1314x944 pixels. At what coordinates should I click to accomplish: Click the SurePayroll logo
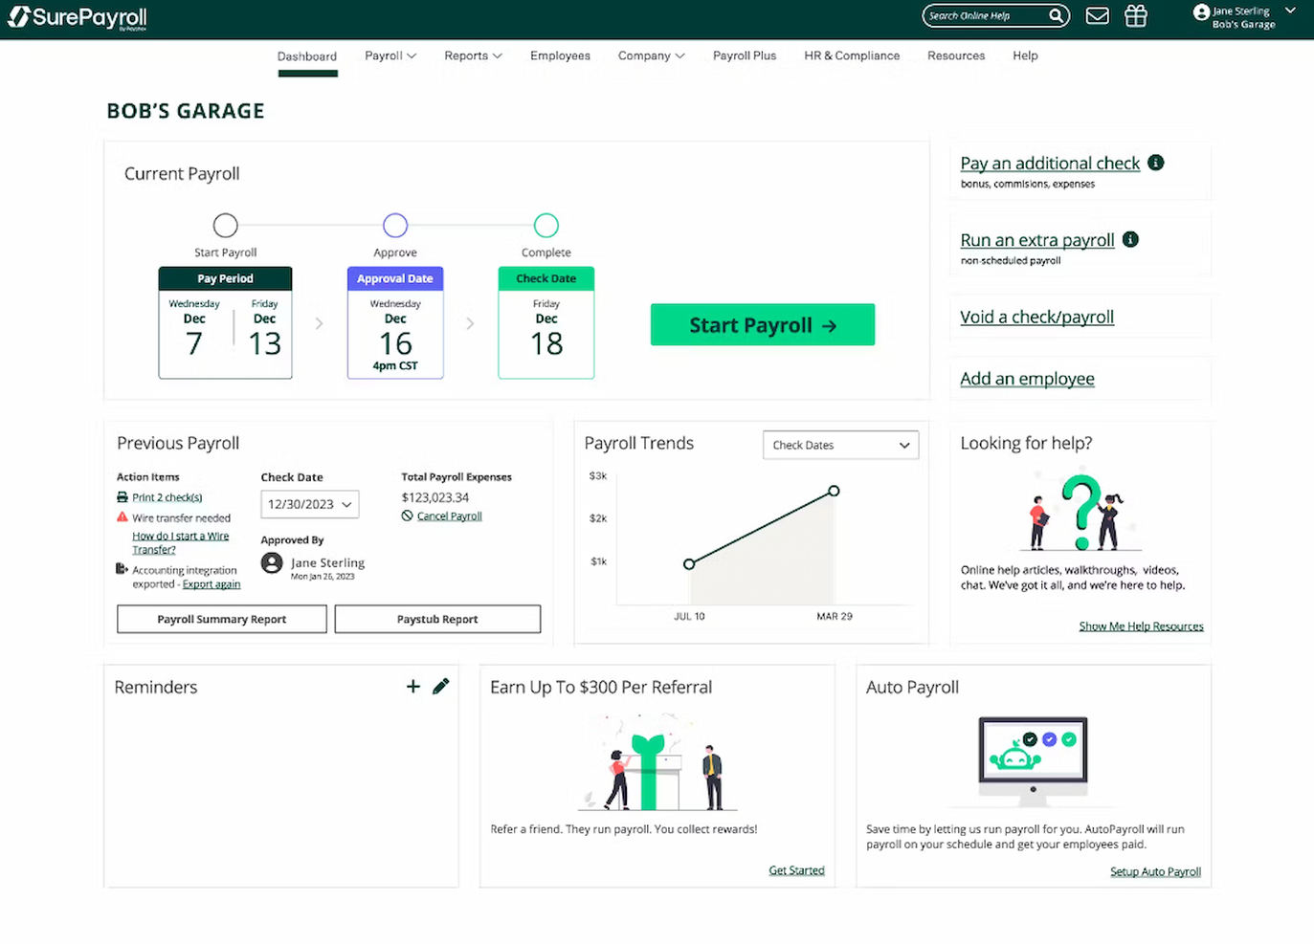pos(77,17)
